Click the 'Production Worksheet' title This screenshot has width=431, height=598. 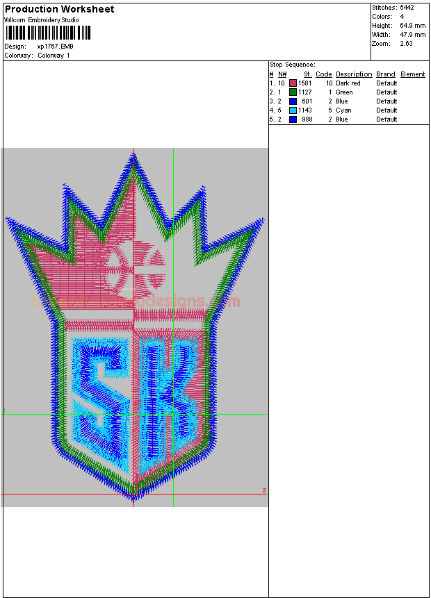pos(59,9)
